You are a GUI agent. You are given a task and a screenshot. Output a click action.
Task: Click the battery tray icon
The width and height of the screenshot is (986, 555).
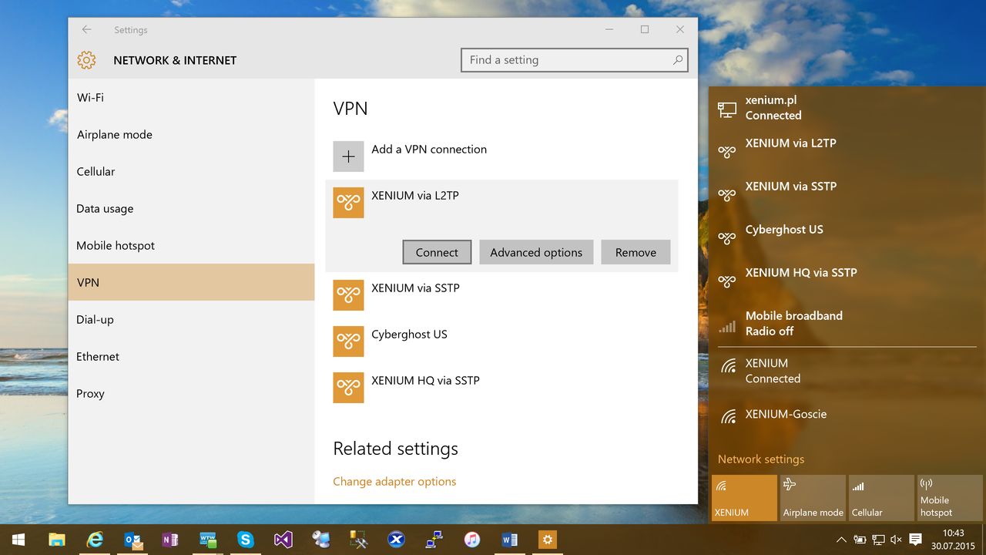(x=860, y=540)
